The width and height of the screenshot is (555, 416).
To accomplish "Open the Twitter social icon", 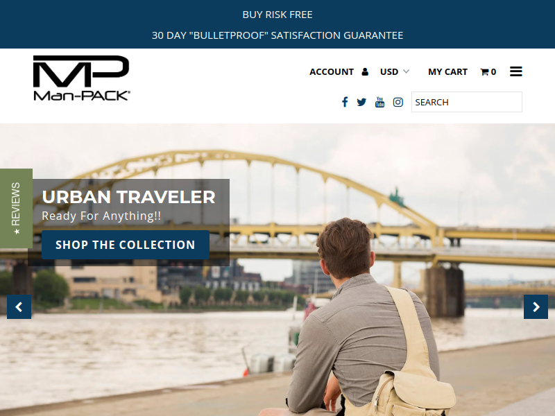I will point(361,102).
